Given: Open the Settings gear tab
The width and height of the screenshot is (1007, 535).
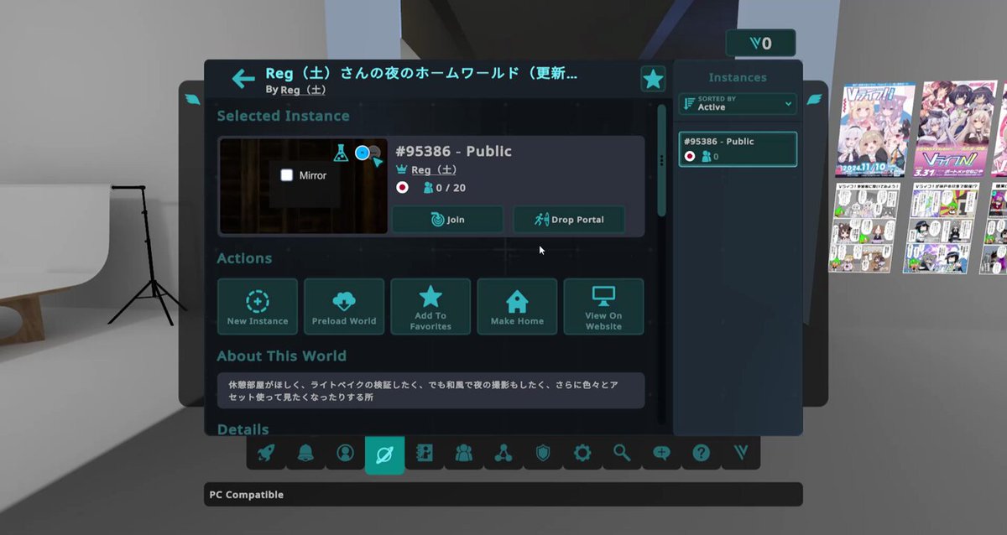Looking at the screenshot, I should [582, 454].
